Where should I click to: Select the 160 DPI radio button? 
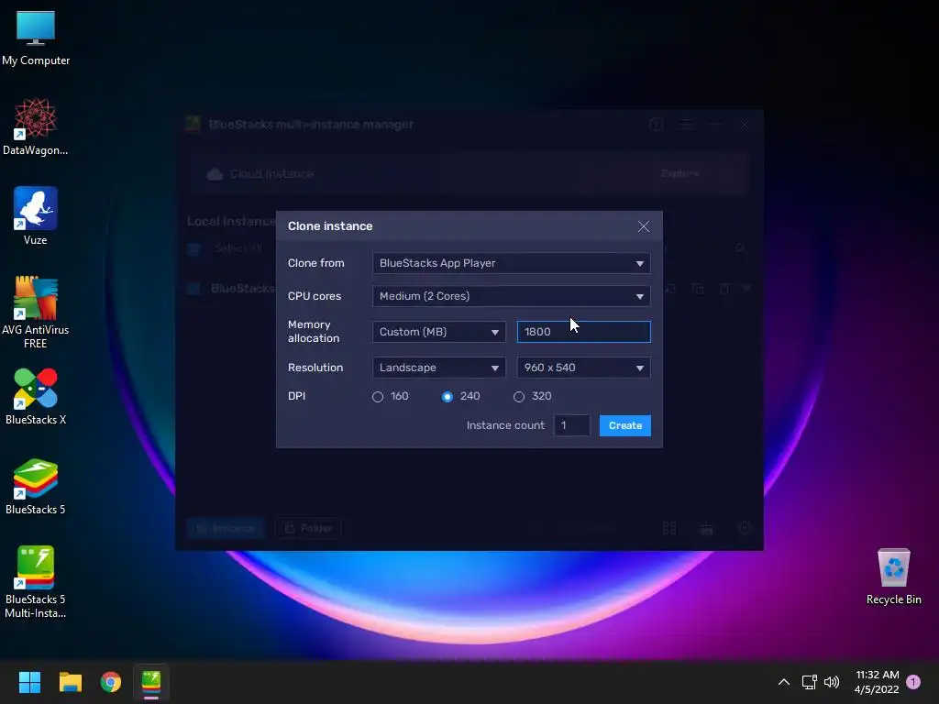tap(377, 396)
